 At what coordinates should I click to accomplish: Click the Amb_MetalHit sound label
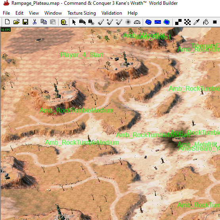click(197, 144)
